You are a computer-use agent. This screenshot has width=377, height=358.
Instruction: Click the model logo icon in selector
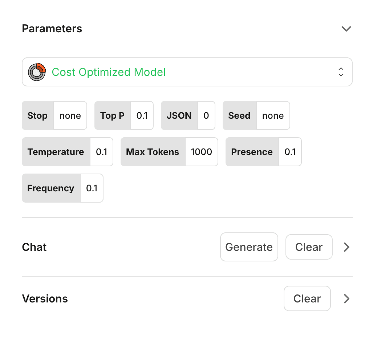tap(37, 72)
